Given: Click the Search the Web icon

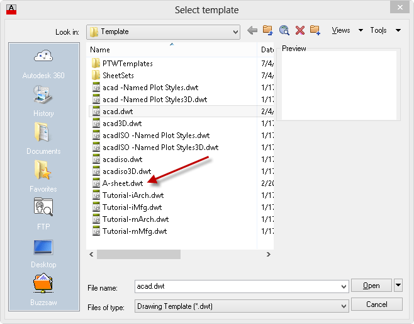Looking at the screenshot, I should coord(284,30).
